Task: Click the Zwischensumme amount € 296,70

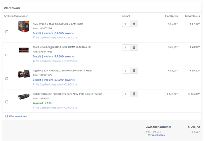Action: point(194,127)
